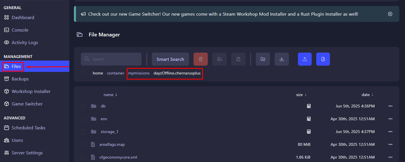
Task: Open Workshop Installer in the sidebar
Action: [x=31, y=91]
